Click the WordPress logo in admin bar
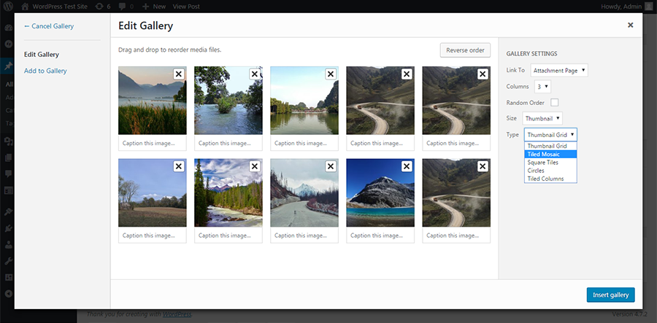Screen dimensions: 657x323 point(9,6)
